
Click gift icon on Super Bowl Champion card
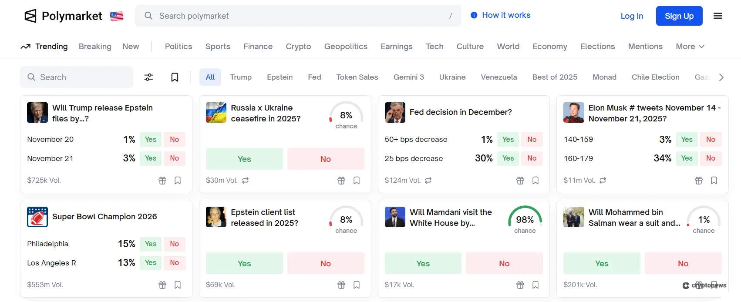coord(162,285)
